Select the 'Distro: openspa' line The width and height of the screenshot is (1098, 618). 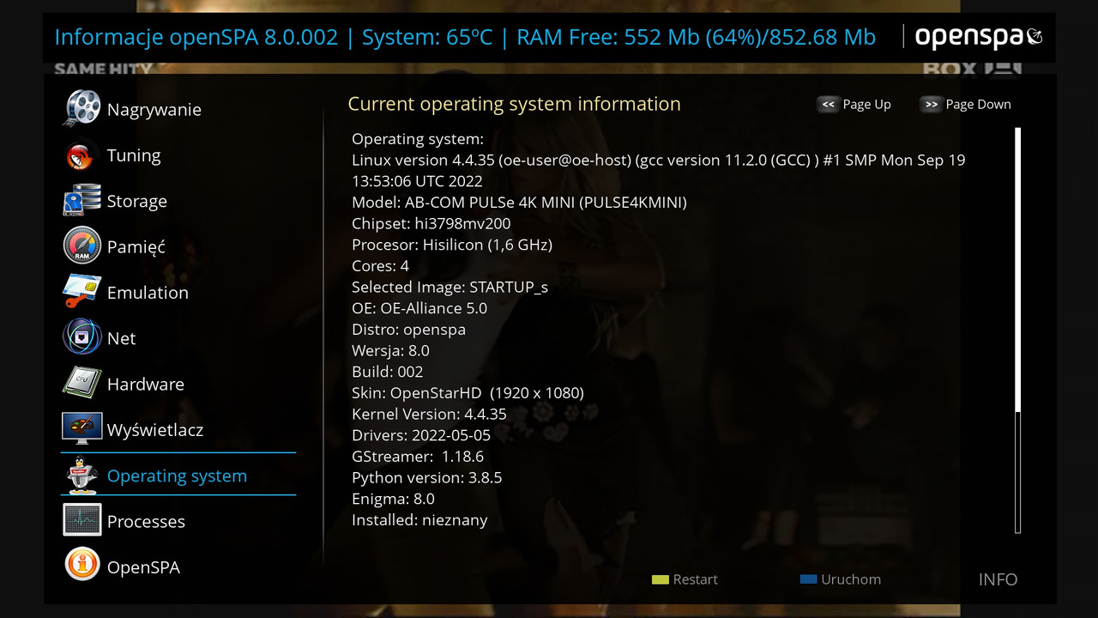tap(408, 330)
